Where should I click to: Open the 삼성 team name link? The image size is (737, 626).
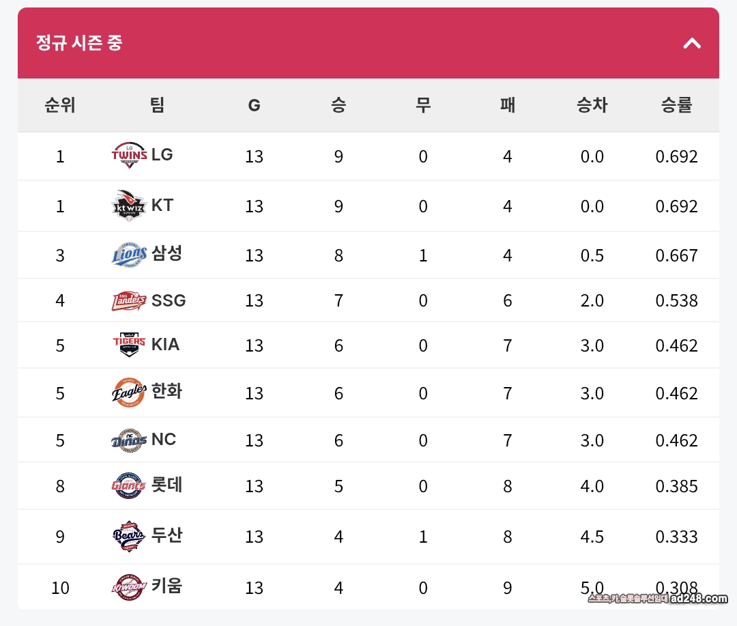(x=167, y=253)
